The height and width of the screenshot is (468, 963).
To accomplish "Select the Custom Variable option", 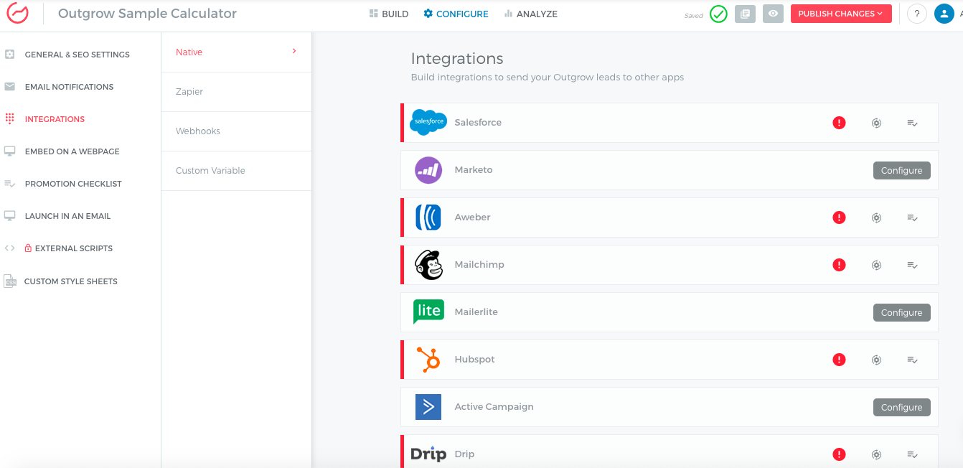I will (236, 171).
